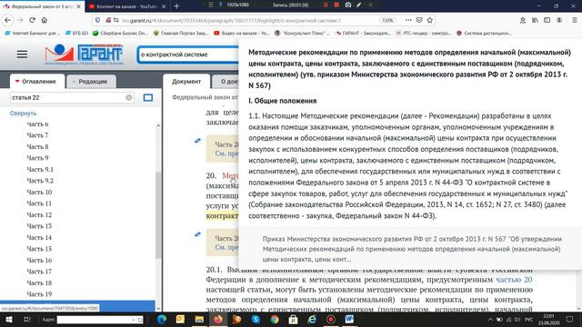This screenshot has height=327, width=582.
Task: Open Google Chrome from taskbar
Action: pyautogui.click(x=275, y=319)
